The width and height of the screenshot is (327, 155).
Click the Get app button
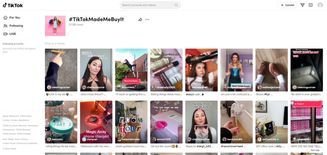[315, 150]
